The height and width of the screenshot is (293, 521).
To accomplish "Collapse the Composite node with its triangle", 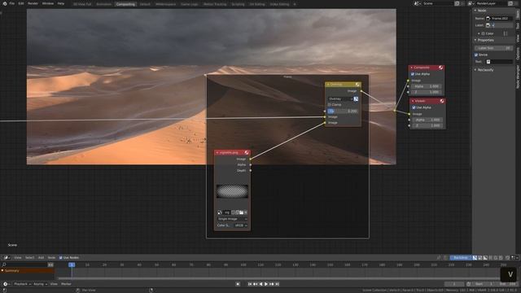I will click(412, 68).
